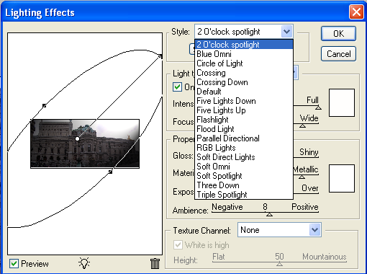The image size is (367, 274).
Task: Choose Circle of Light style
Action: click(244, 63)
